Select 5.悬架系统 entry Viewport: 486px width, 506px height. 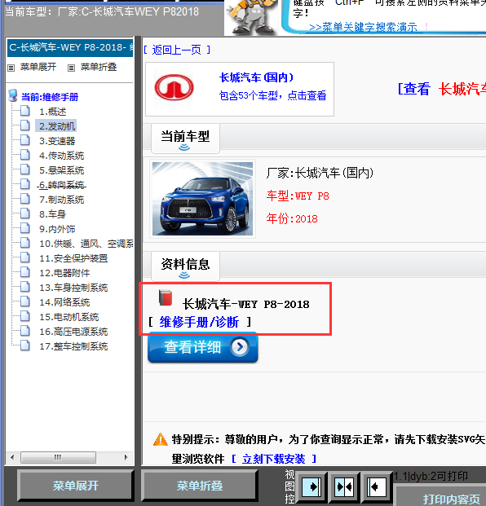[x=62, y=170]
